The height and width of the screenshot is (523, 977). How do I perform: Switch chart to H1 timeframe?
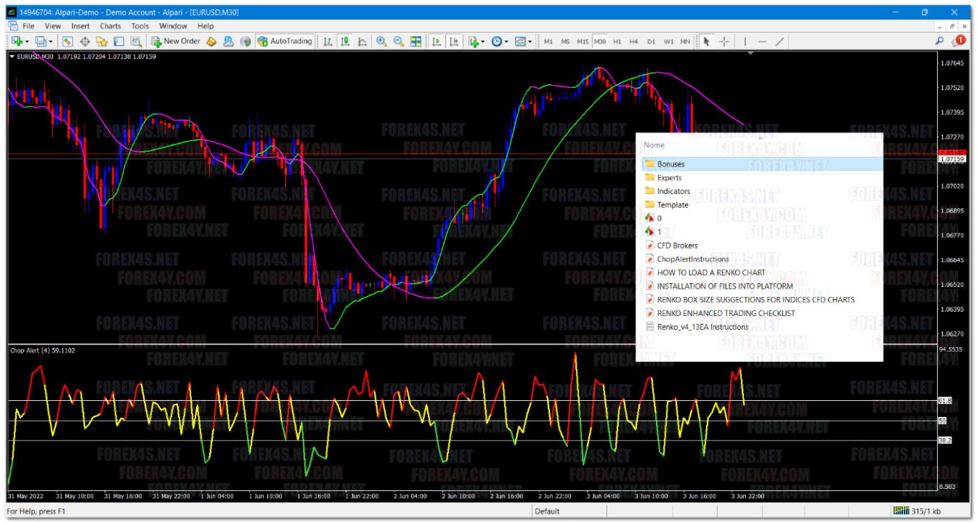click(617, 42)
